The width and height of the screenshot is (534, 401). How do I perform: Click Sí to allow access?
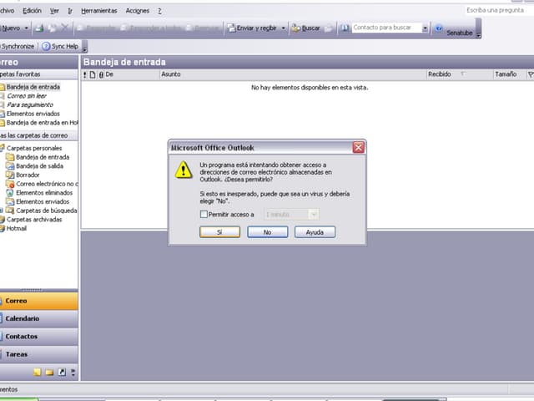219,232
